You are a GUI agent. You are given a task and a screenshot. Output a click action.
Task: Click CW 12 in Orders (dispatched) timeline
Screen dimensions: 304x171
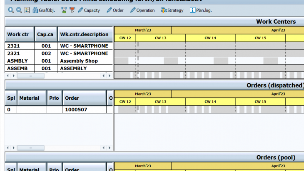click(x=125, y=101)
